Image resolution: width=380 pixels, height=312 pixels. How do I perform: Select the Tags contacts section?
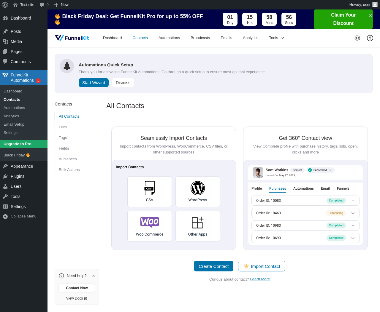click(63, 138)
